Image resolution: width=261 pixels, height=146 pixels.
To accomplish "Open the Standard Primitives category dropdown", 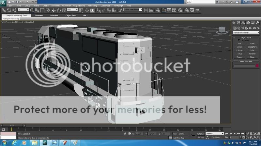I will tap(246, 32).
